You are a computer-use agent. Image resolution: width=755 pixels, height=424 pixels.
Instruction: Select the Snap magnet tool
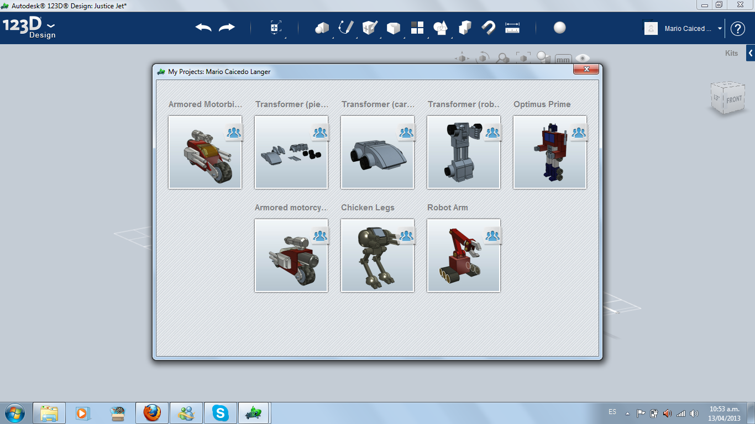point(488,28)
